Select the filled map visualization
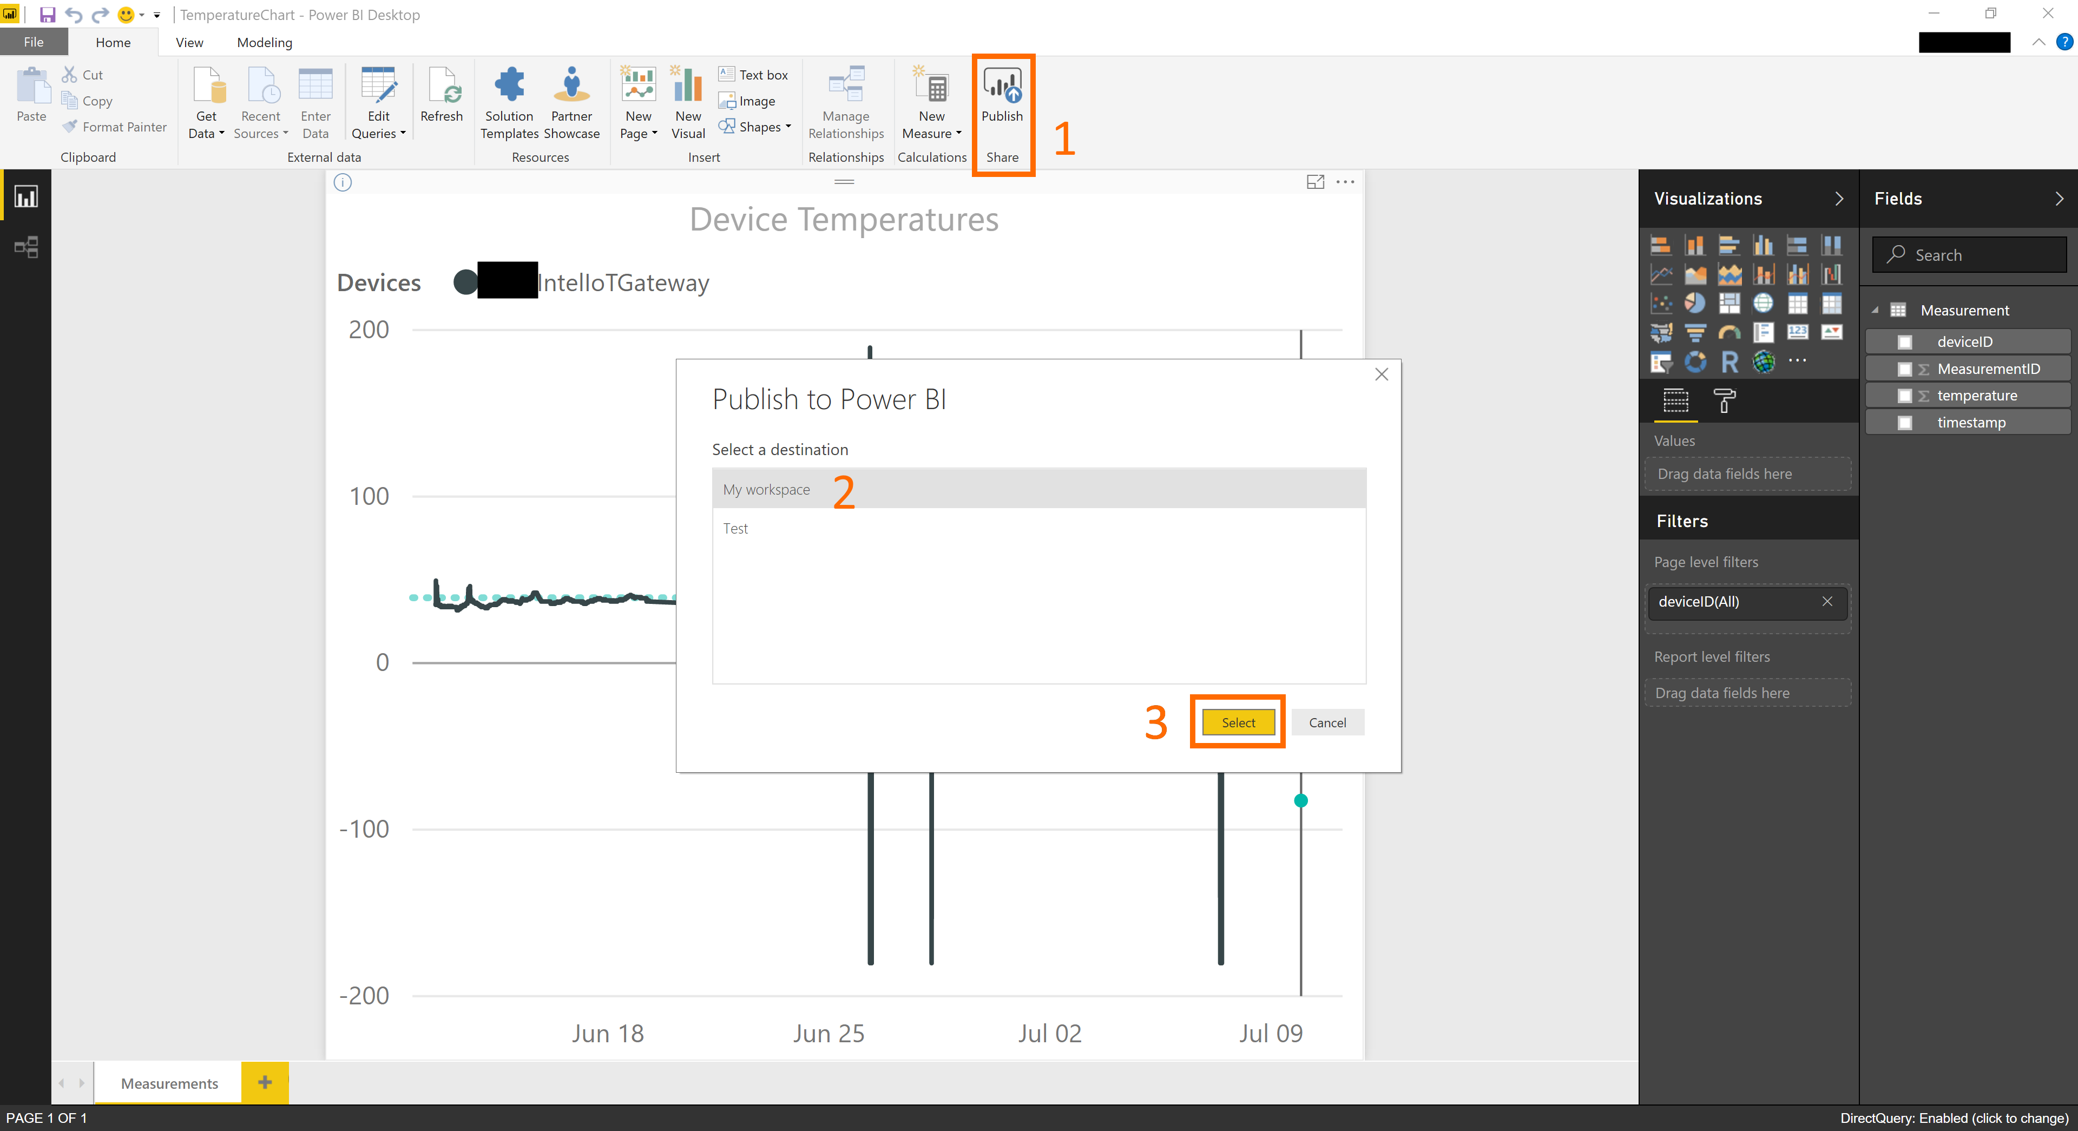2078x1131 pixels. tap(1660, 332)
